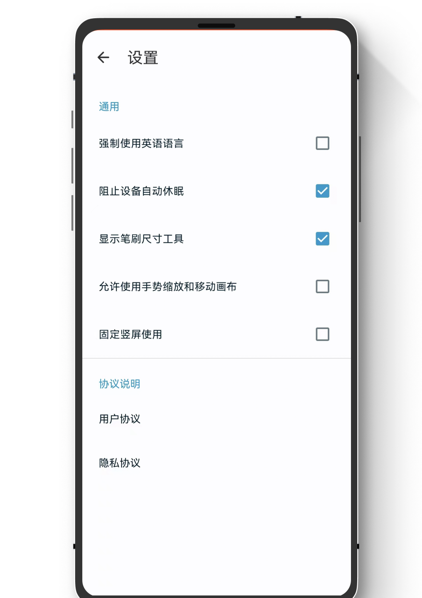422x598 pixels.
Task: Check the 固定竖屏使用 checkbox
Action: (x=322, y=334)
